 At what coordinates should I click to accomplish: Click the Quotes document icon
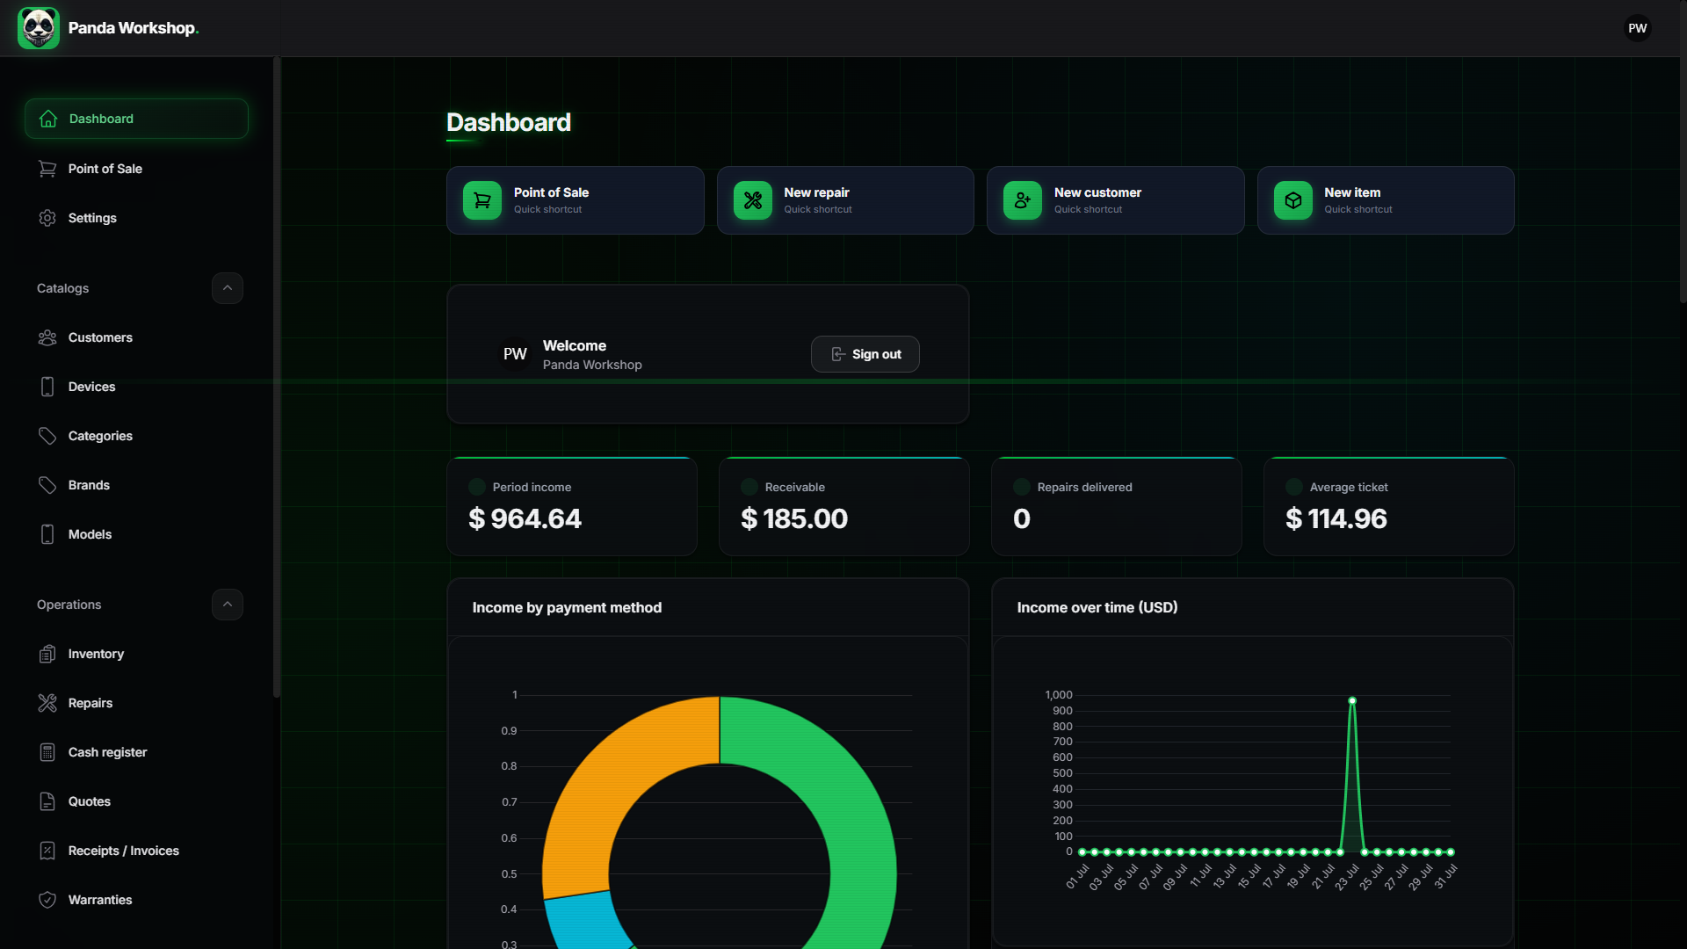click(x=47, y=801)
